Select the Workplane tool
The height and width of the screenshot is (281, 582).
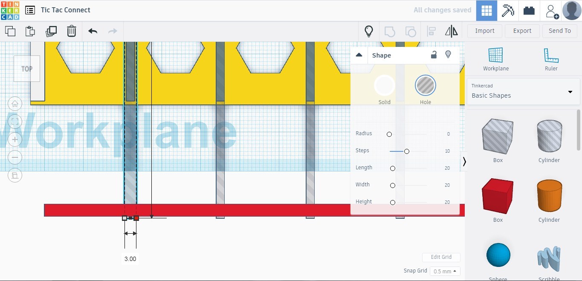pos(496,59)
